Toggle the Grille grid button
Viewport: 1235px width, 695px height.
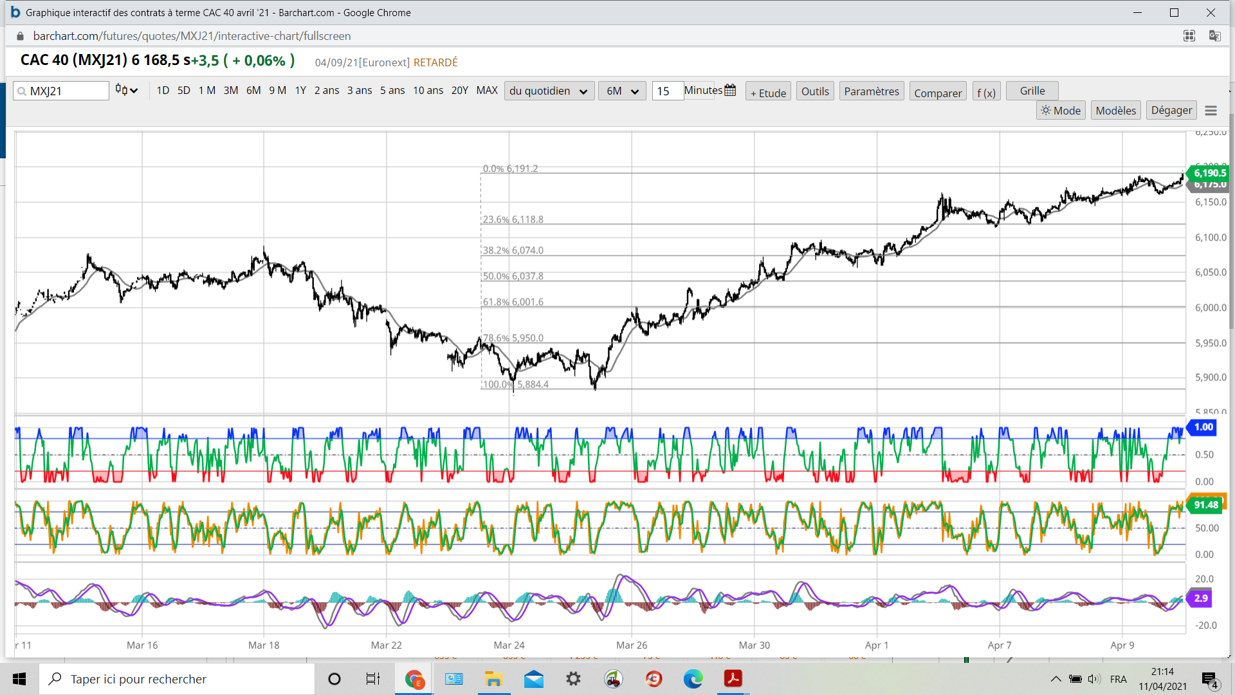point(1032,91)
